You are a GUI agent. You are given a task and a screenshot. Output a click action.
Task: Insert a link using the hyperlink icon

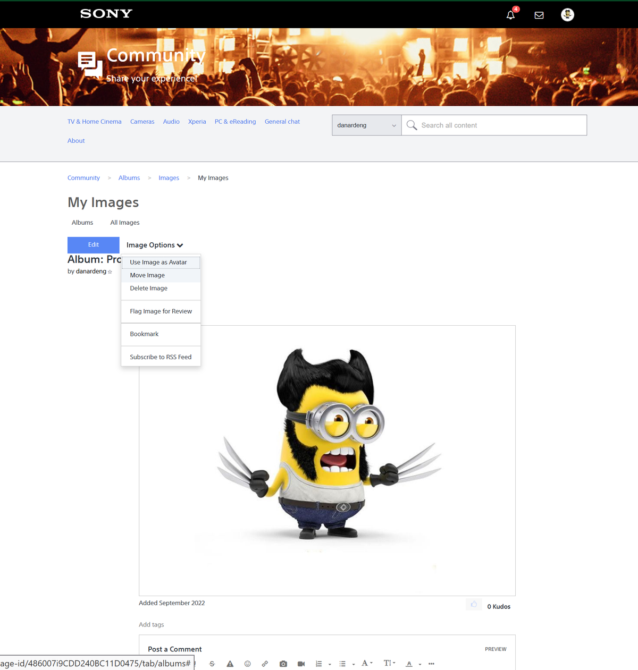click(265, 663)
